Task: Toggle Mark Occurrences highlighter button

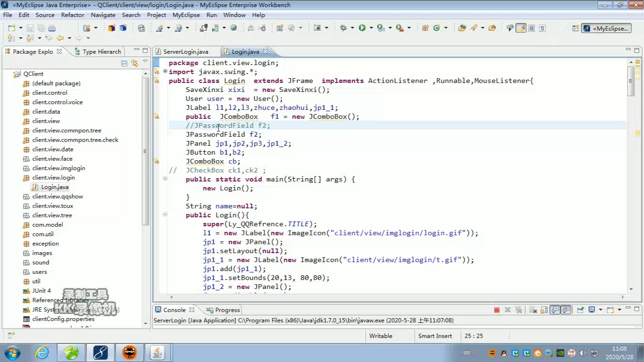Action: pyautogui.click(x=521, y=28)
